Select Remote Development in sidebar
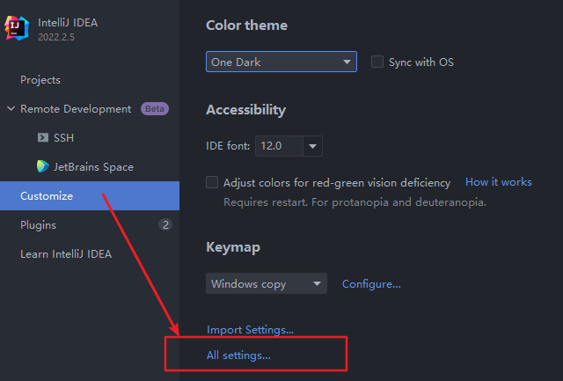 [76, 109]
